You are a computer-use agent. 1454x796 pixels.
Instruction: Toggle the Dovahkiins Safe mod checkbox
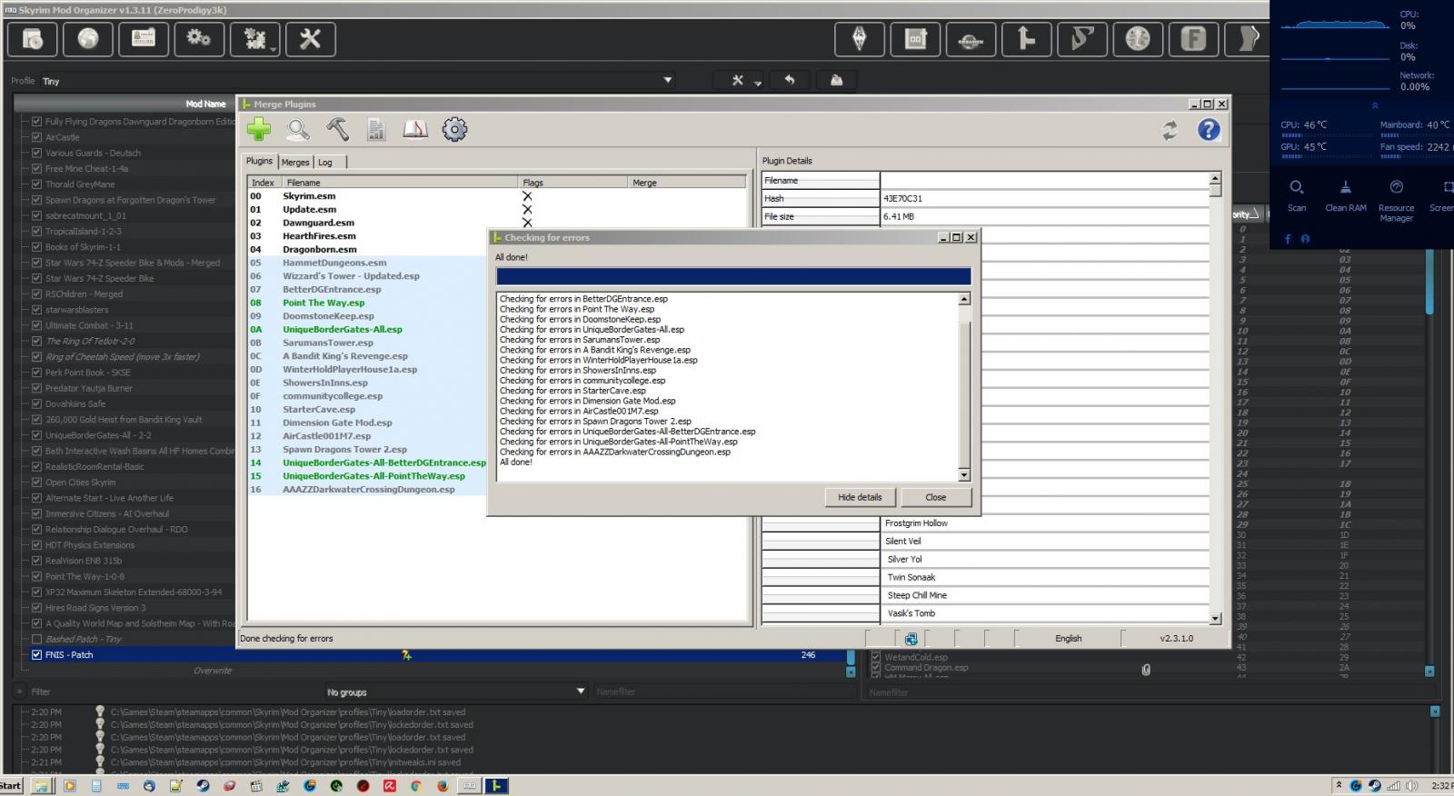tap(36, 403)
